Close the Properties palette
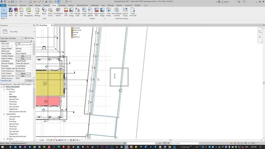Screen dimensions: 265x149 coord(34,25)
